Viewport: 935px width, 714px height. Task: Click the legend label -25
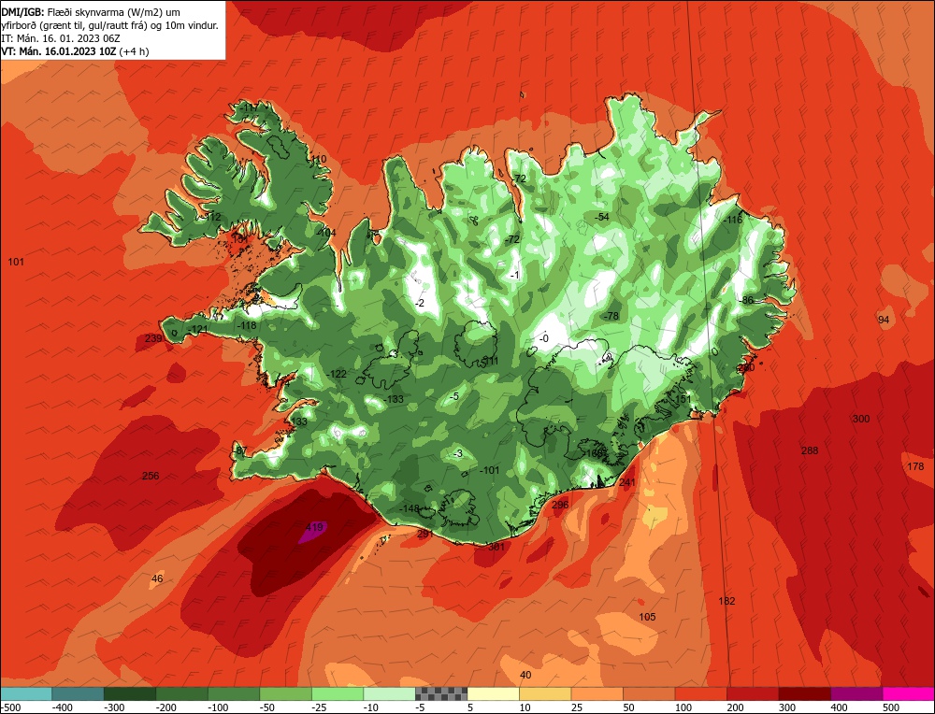(x=320, y=707)
